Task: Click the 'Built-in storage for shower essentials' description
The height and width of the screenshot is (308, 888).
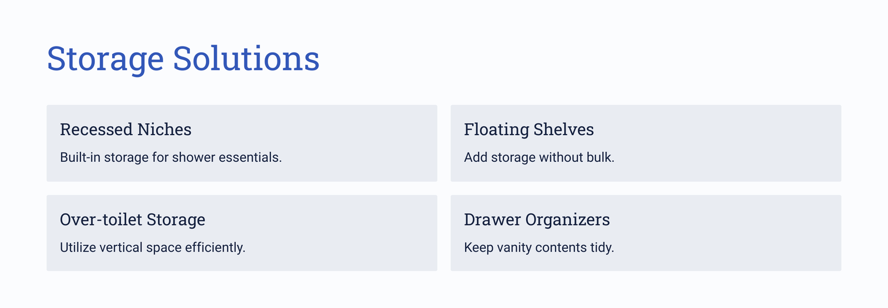Action: pyautogui.click(x=171, y=157)
